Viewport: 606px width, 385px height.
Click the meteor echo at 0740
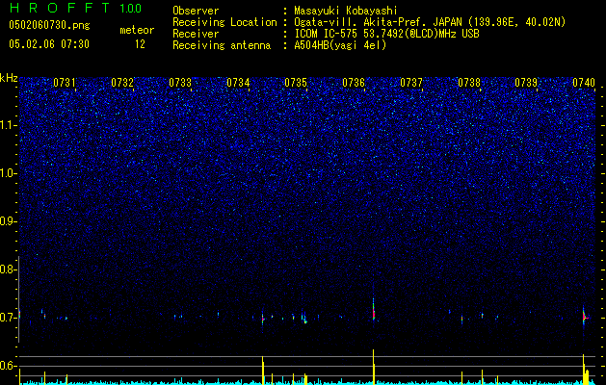click(x=585, y=317)
